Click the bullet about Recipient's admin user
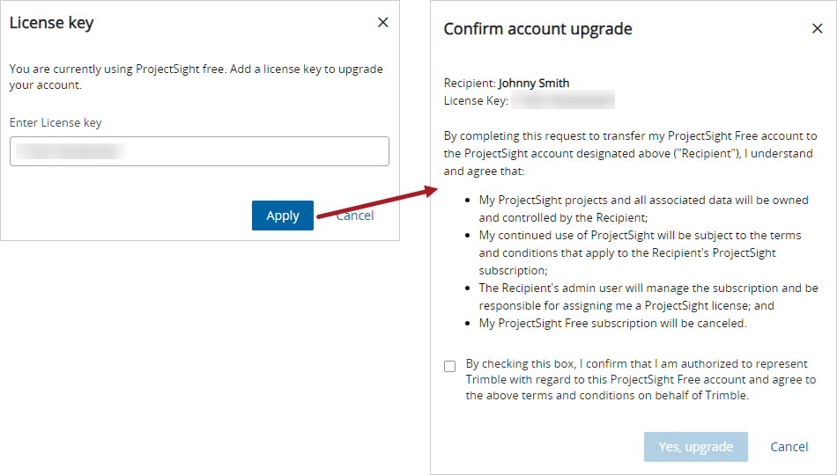The image size is (837, 475). pyautogui.click(x=648, y=296)
